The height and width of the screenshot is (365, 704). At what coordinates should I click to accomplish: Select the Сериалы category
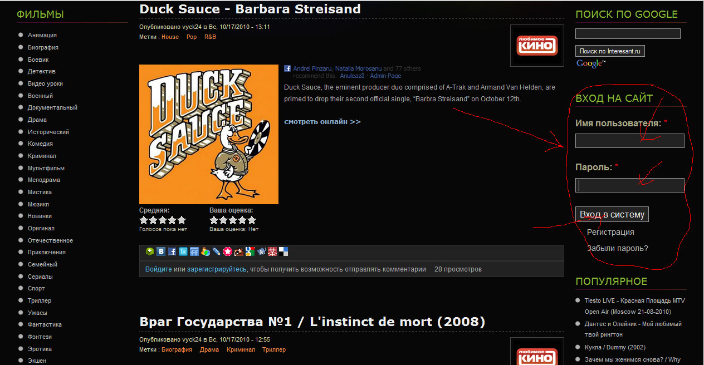tap(40, 277)
